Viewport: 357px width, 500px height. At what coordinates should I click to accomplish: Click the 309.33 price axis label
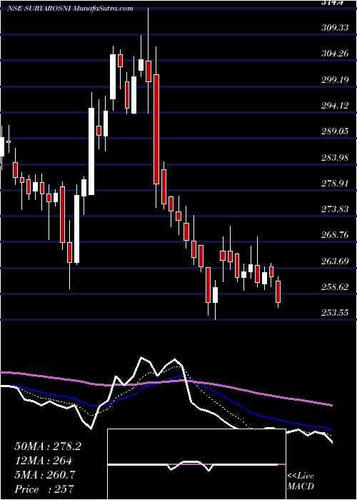(334, 28)
